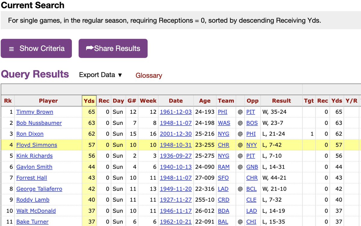Open the 2001-12-30 game box score
Image resolution: width=361 pixels, height=226 pixels.
(176, 134)
